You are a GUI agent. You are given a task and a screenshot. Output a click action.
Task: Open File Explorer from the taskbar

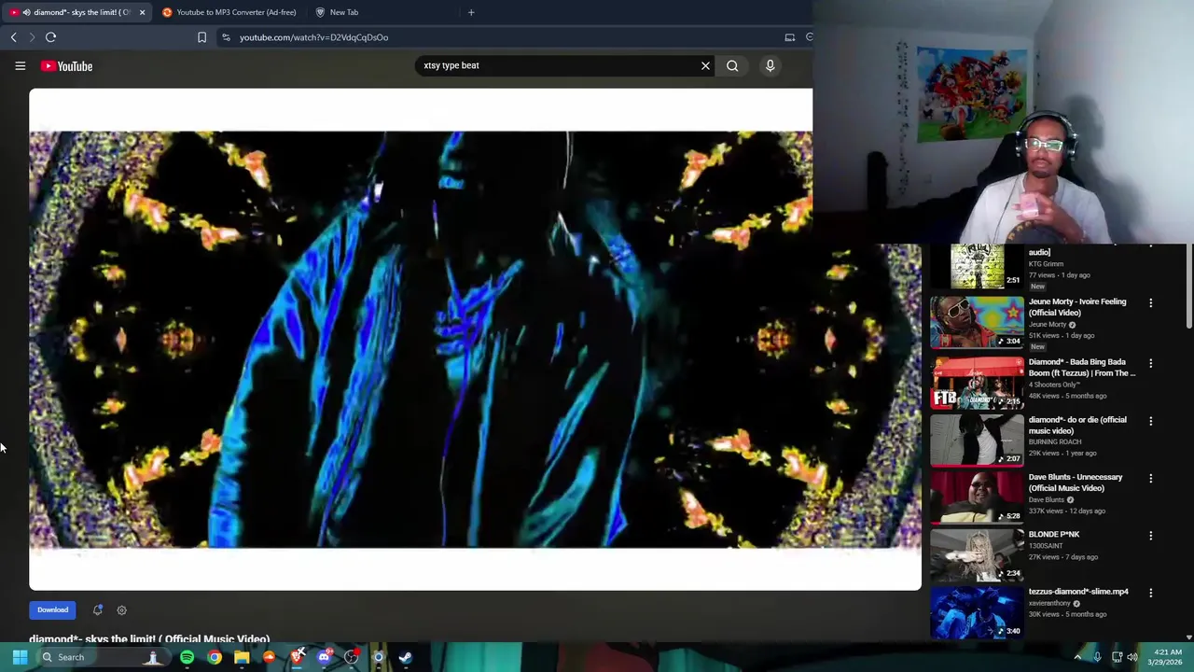[x=242, y=657]
